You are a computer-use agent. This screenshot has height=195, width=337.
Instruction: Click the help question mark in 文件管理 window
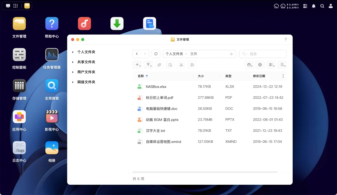pos(286,40)
